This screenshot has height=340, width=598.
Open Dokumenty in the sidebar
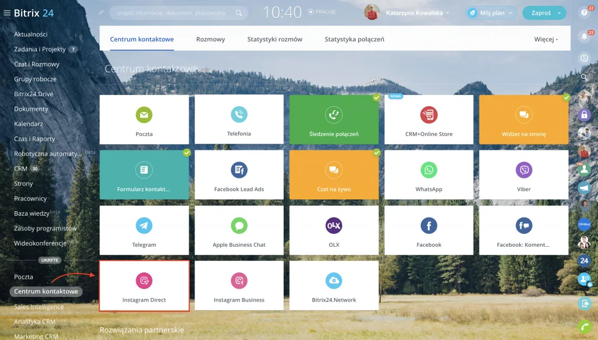click(31, 109)
